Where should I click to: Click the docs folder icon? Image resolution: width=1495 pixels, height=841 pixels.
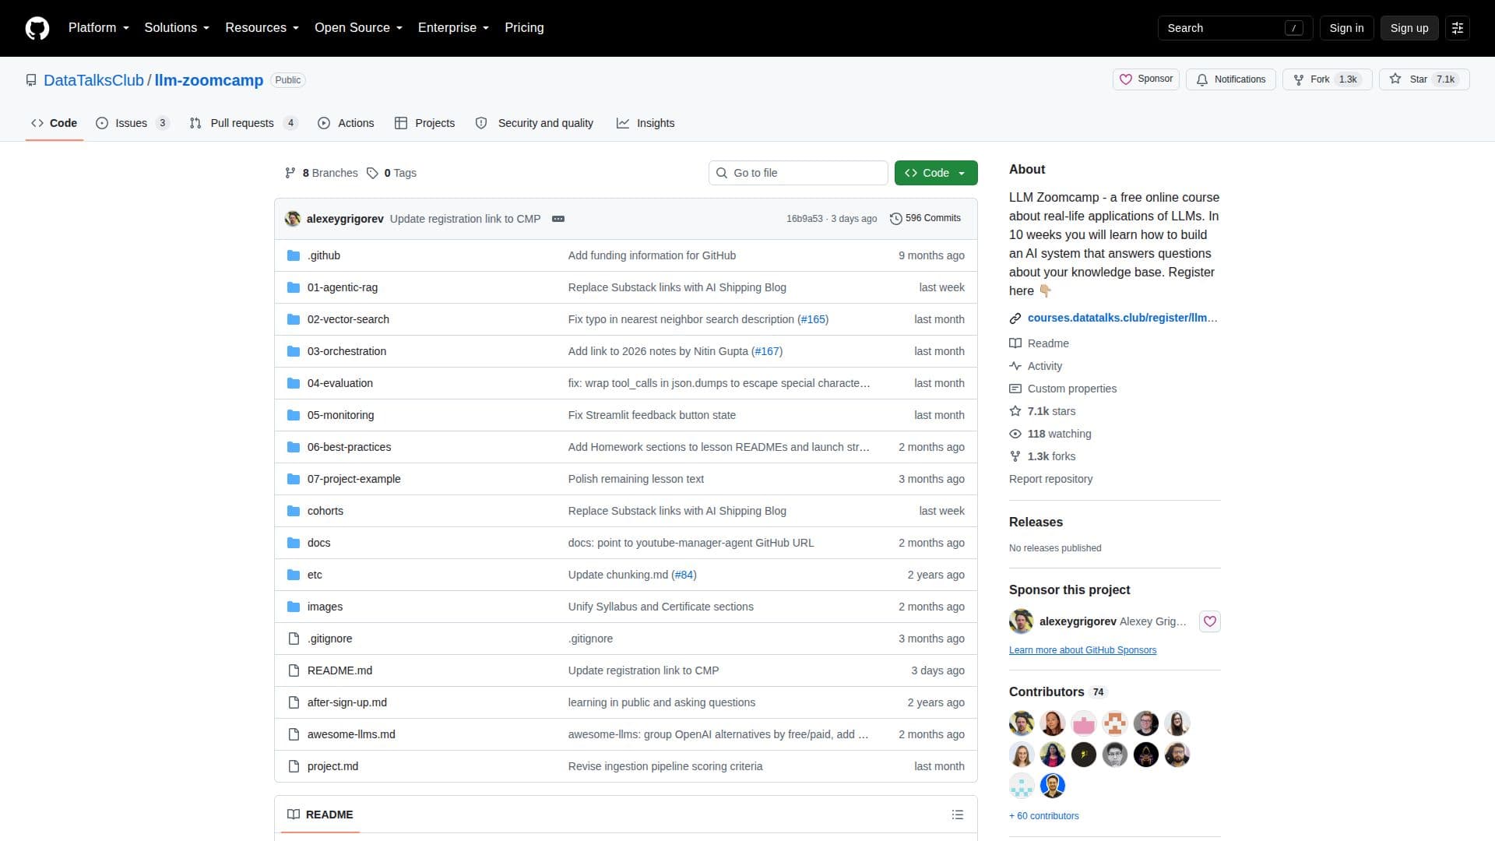294,543
